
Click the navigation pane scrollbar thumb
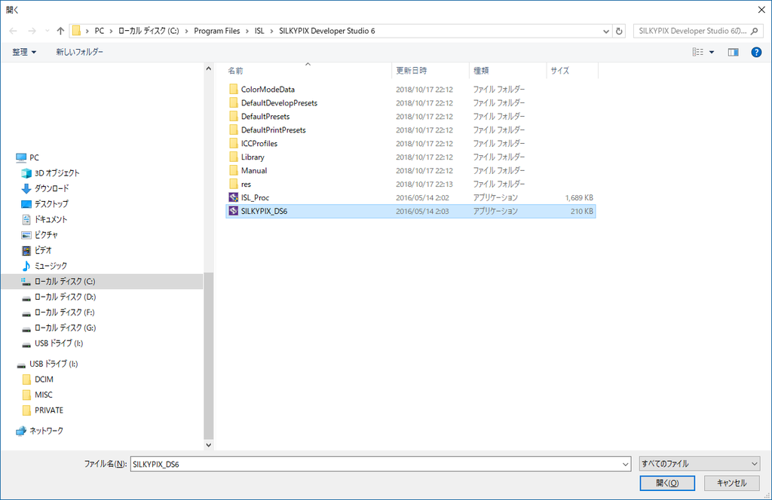coord(208,356)
